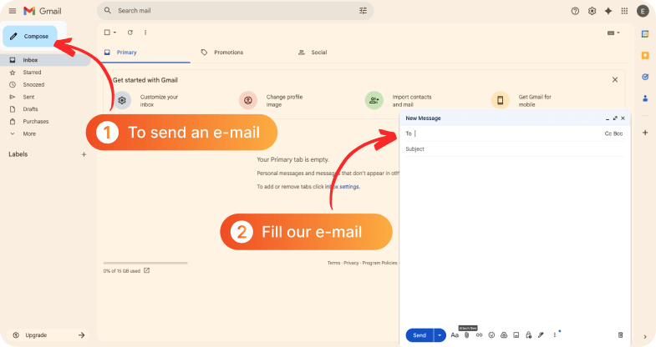The height and width of the screenshot is (347, 656).
Task: Open Google Keep in side panel
Action: click(644, 56)
